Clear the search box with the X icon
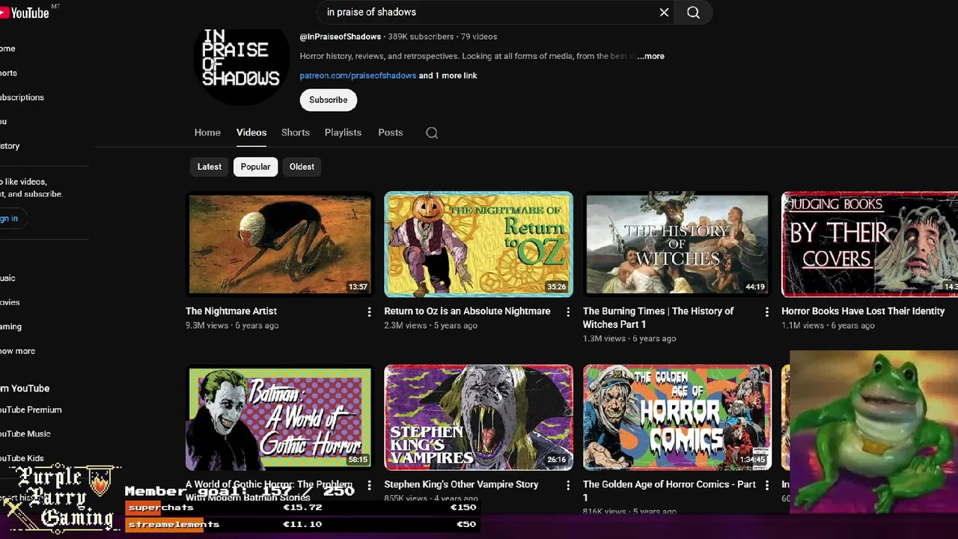This screenshot has width=958, height=539. point(664,12)
